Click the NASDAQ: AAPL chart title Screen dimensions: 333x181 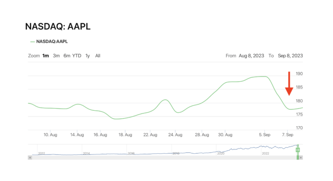[58, 27]
